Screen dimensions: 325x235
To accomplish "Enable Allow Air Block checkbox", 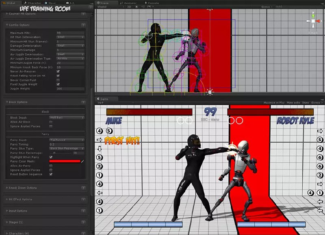I will coord(51,122).
